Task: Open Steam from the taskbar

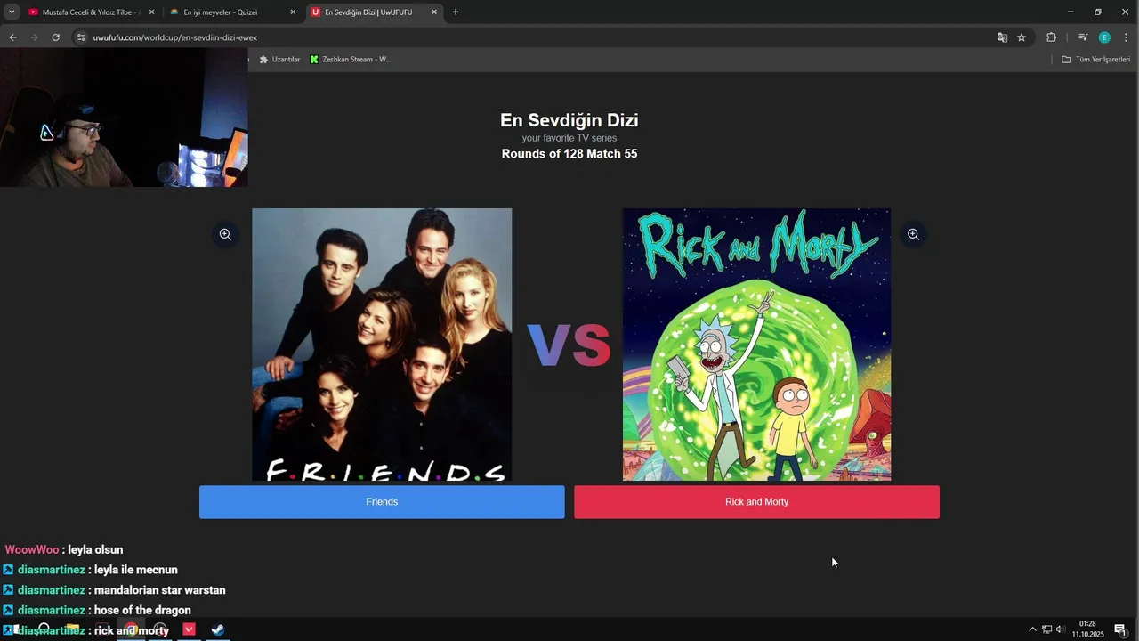Action: (x=217, y=629)
